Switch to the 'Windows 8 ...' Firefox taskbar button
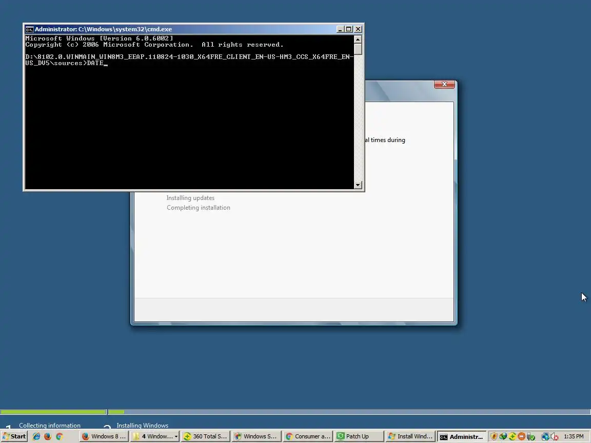Screen dimensions: 591x443 (105, 436)
